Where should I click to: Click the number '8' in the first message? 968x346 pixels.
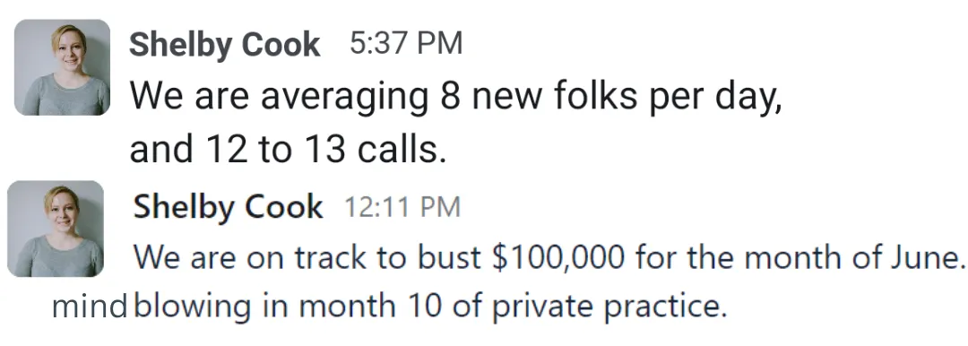tap(450, 96)
